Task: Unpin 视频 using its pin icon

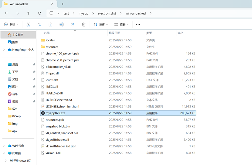Action: point(34,101)
